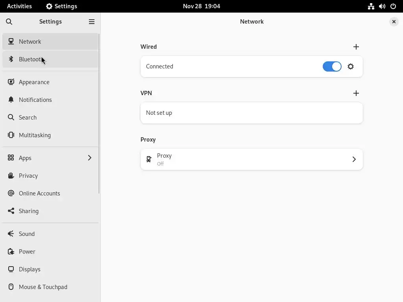The image size is (403, 302).
Task: Open the settings search magnifier icon
Action: point(9,22)
